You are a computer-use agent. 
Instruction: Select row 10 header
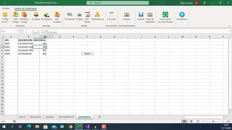coord(2,71)
